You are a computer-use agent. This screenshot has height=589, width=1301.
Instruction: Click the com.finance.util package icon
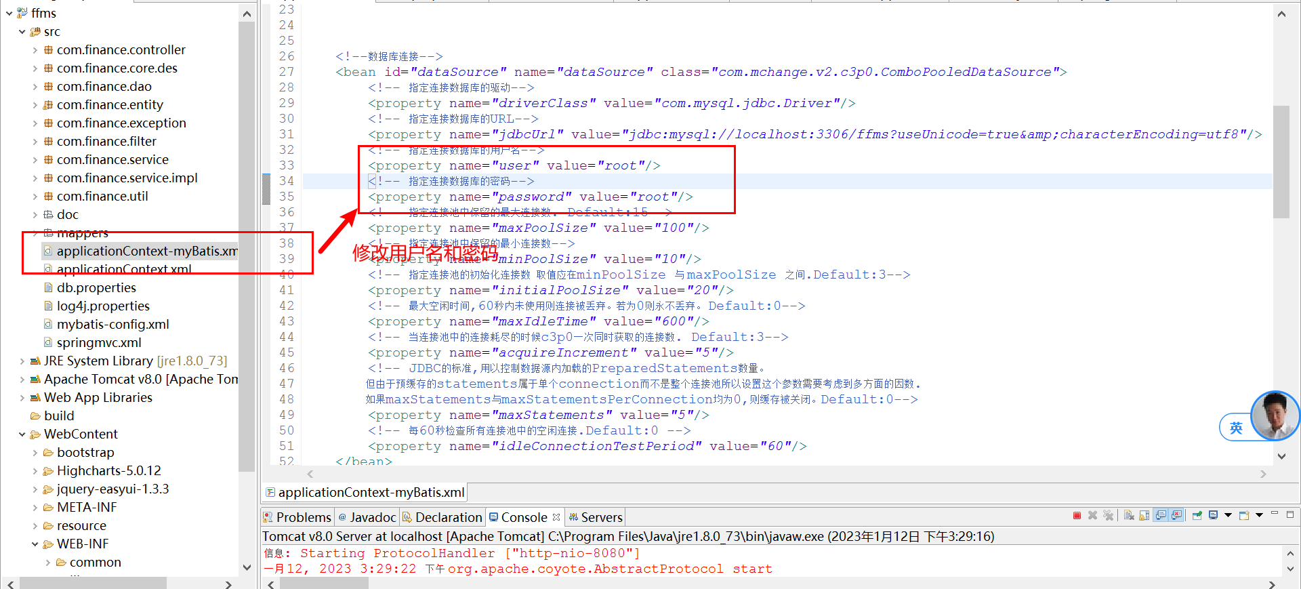(48, 196)
